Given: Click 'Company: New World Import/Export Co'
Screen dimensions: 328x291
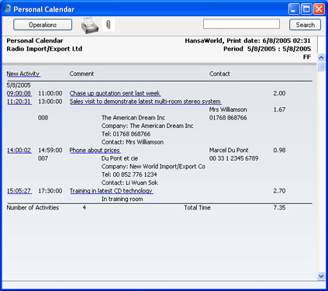Looking at the screenshot, I should pyautogui.click(x=154, y=166).
